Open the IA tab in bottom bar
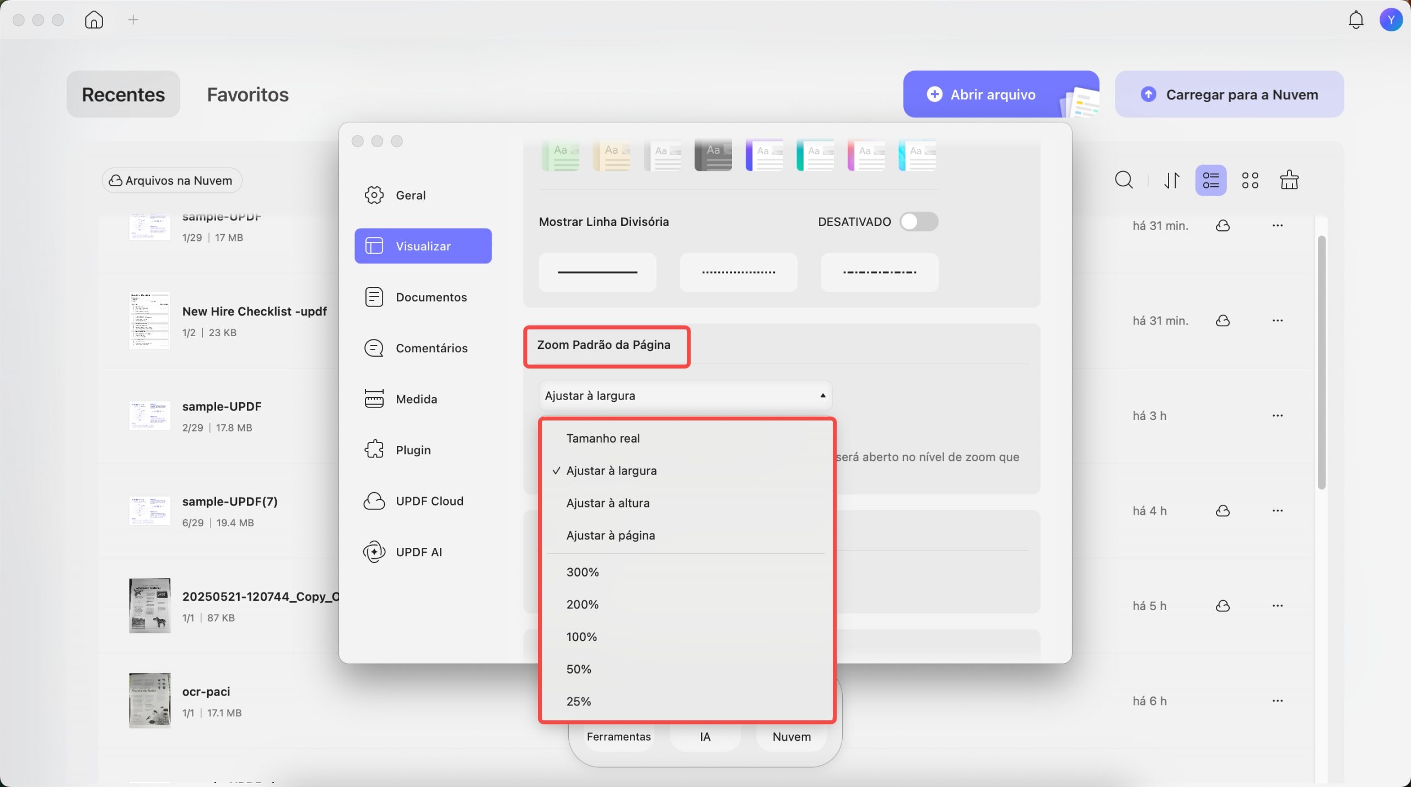Screen dimensions: 1411x787 click(705, 737)
